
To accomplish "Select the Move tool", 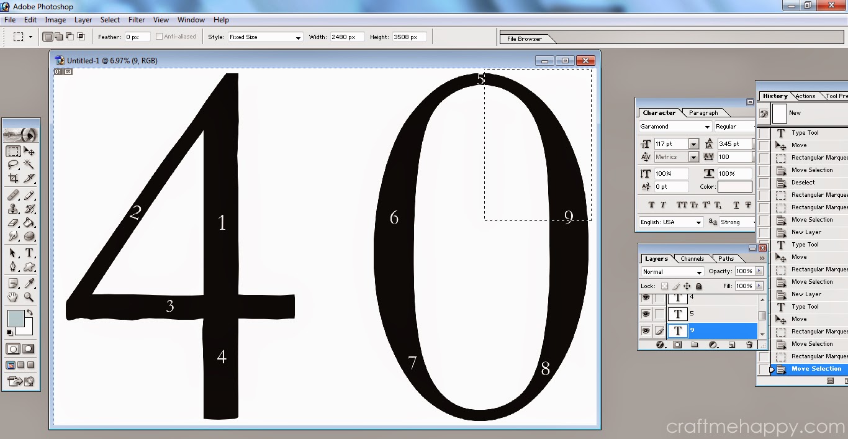I will pos(29,151).
